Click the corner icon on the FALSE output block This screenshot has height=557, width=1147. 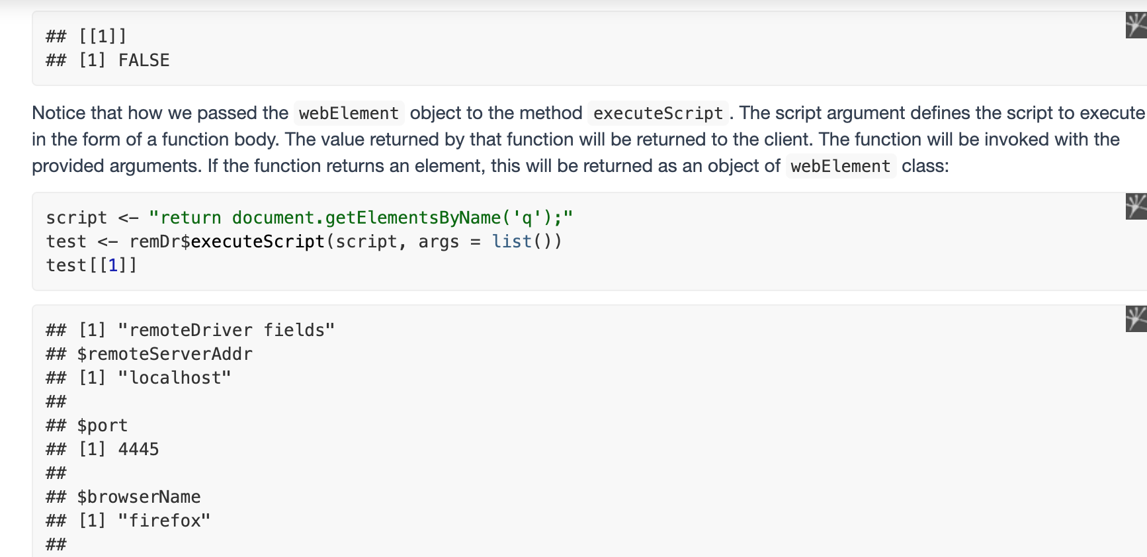point(1136,26)
